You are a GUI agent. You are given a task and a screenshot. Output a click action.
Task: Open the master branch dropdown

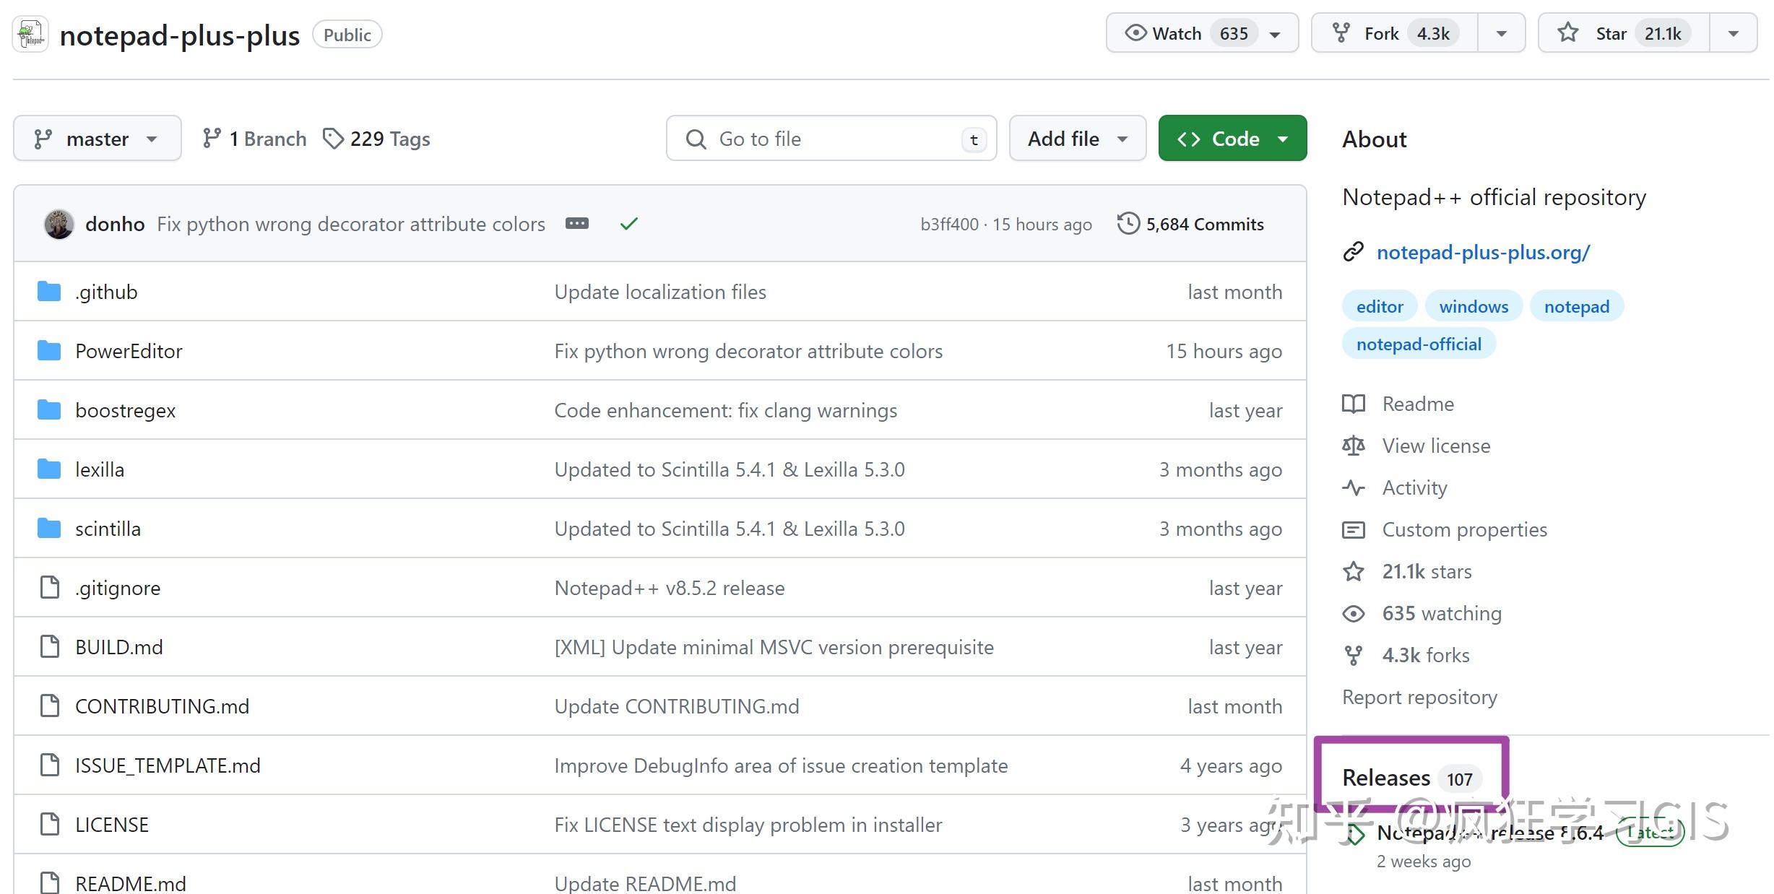coord(97,139)
